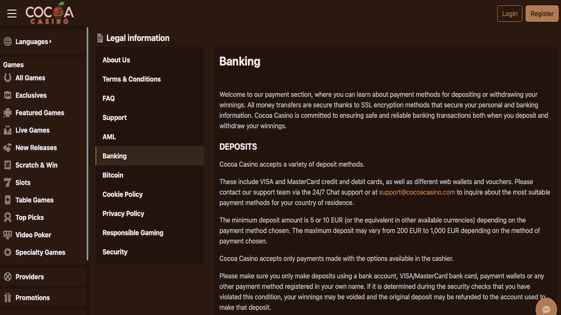The width and height of the screenshot is (561, 315).
Task: Click the Promotions gift icon
Action: click(8, 298)
